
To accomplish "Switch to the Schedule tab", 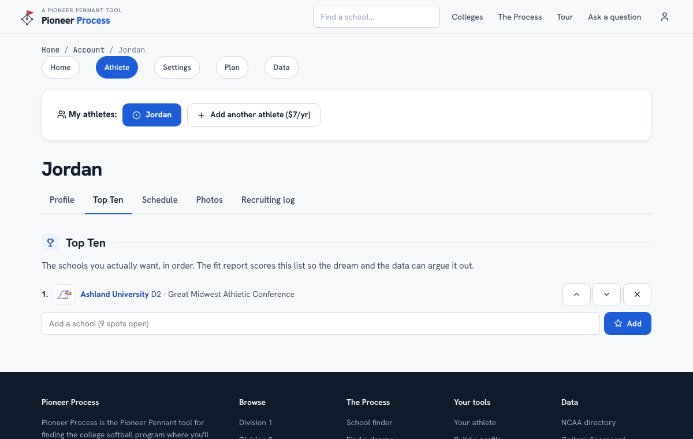I will [x=160, y=200].
